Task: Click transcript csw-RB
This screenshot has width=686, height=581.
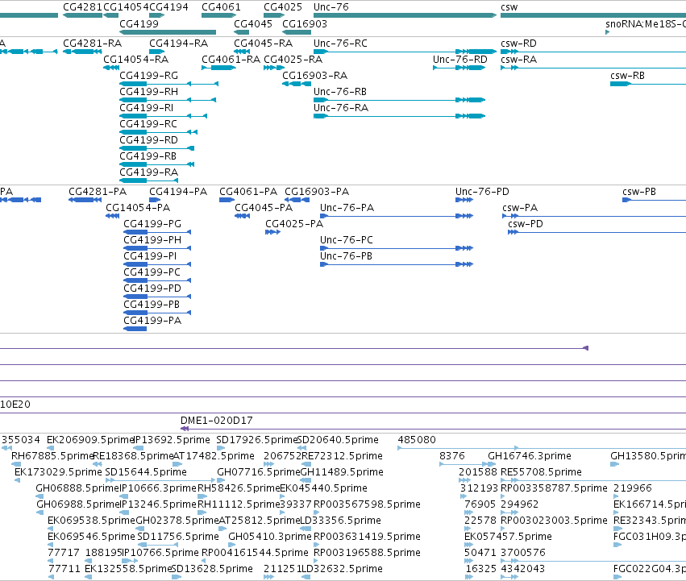Action: tap(648, 84)
